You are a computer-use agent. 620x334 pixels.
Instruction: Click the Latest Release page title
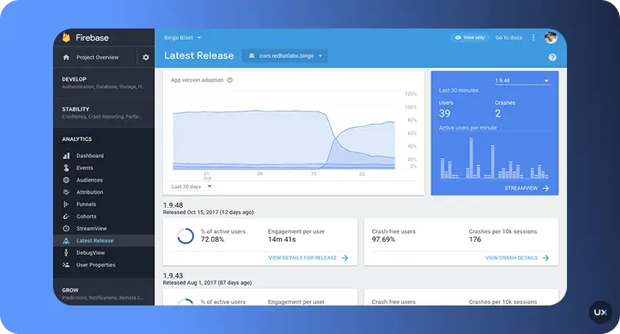199,55
